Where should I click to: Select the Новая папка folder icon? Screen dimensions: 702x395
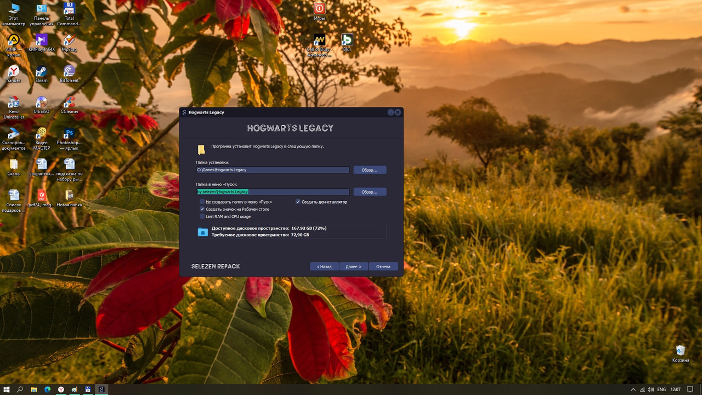[69, 198]
